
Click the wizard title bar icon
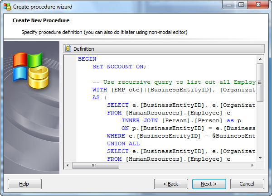[x=6, y=6]
